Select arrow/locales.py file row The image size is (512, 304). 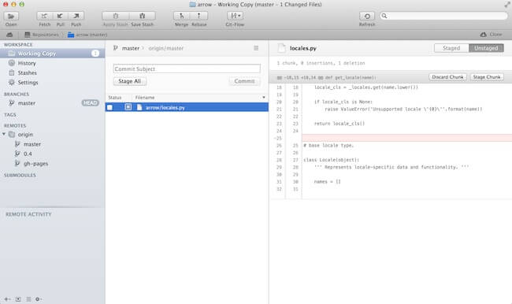pyautogui.click(x=187, y=107)
